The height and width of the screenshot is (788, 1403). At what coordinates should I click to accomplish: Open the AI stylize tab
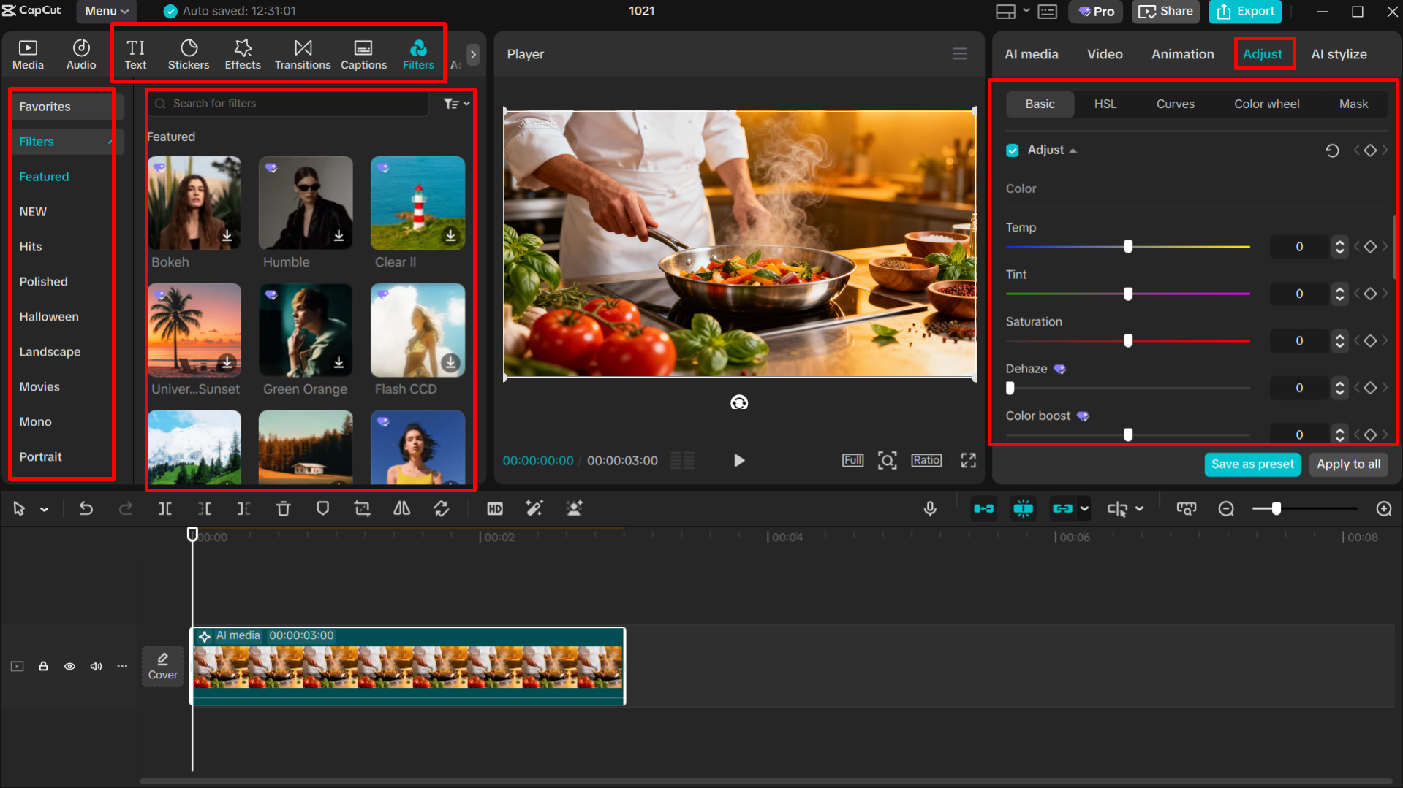[1339, 53]
